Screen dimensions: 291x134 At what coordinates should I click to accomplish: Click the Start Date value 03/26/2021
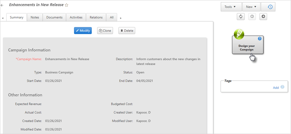coord(53,81)
